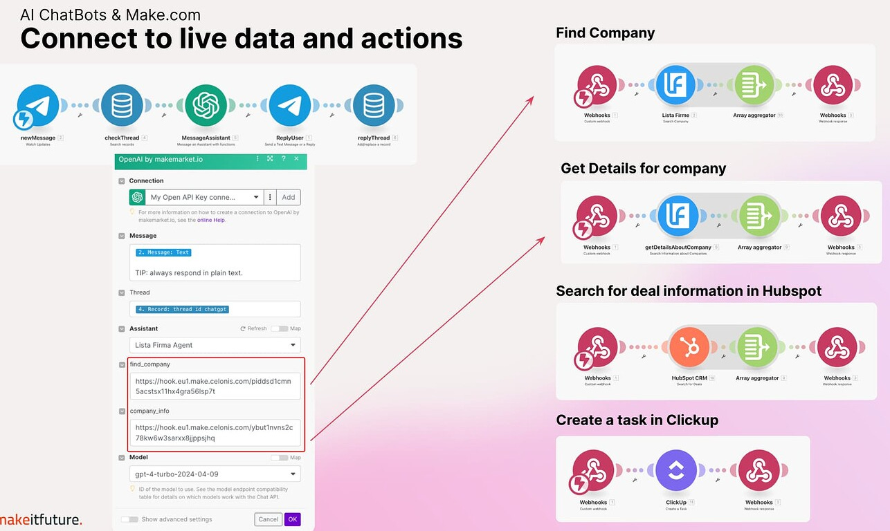Collapse the company_info field section
Viewport: 890px width, 531px height.
122,411
